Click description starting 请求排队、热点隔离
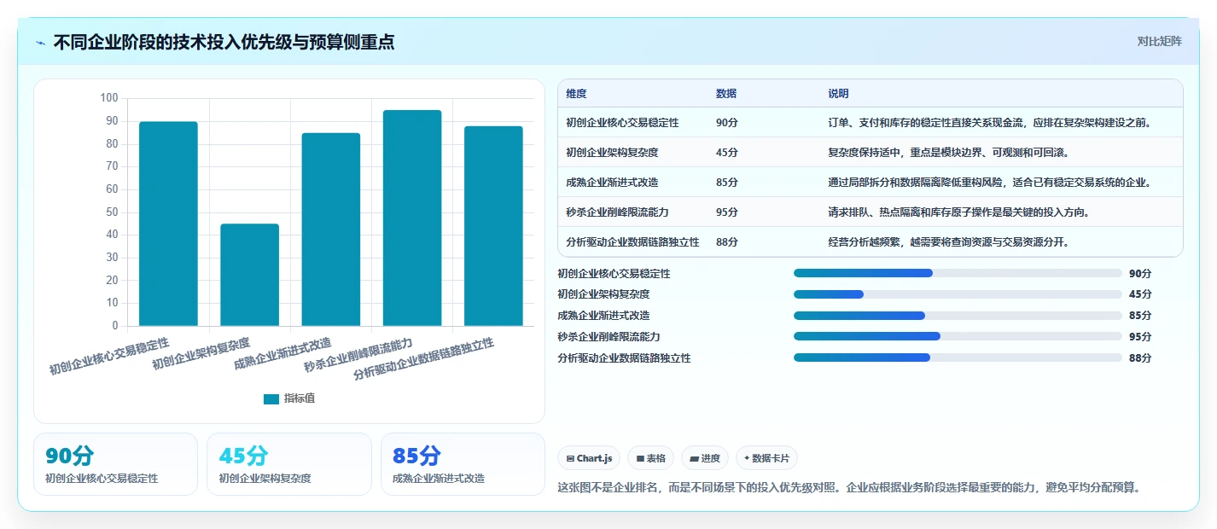The width and height of the screenshot is (1217, 529). pyautogui.click(x=960, y=212)
